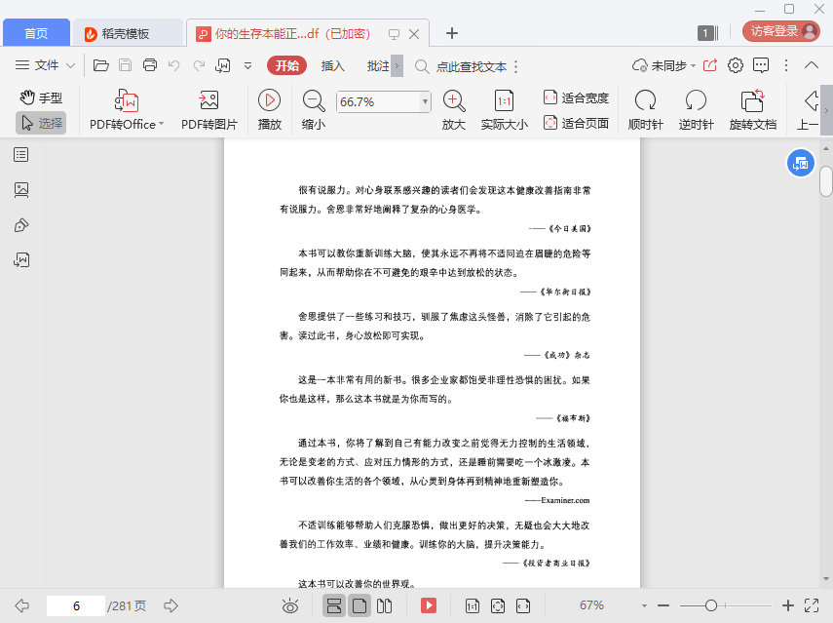Open the 66.7% zoom dropdown
Image resolution: width=833 pixels, height=623 pixels.
[x=425, y=101]
